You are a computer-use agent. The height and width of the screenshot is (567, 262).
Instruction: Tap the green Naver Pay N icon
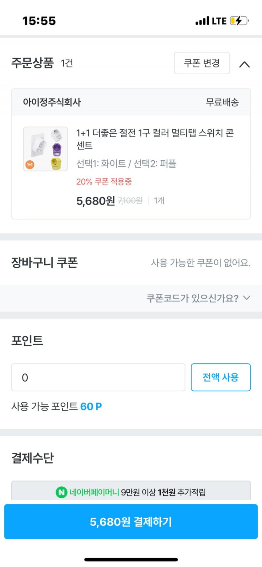coord(61,492)
